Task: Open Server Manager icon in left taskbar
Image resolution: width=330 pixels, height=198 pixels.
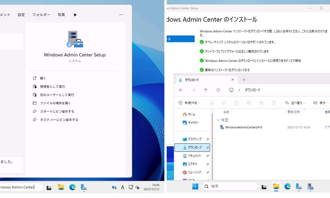Action: tap(84, 187)
